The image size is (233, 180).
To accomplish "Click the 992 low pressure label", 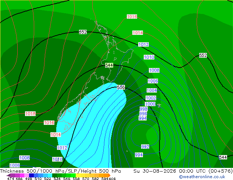I will coord(145,147).
